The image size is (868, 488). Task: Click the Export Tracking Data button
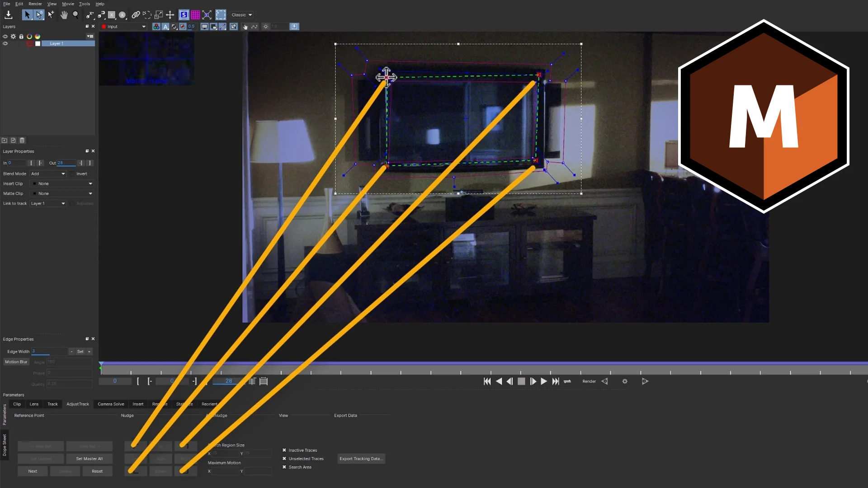(x=361, y=459)
